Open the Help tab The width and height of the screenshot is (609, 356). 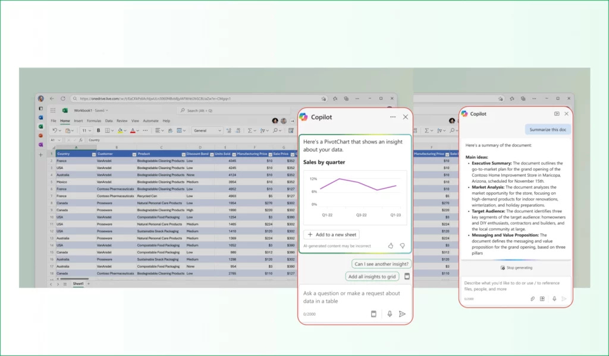[x=167, y=121]
